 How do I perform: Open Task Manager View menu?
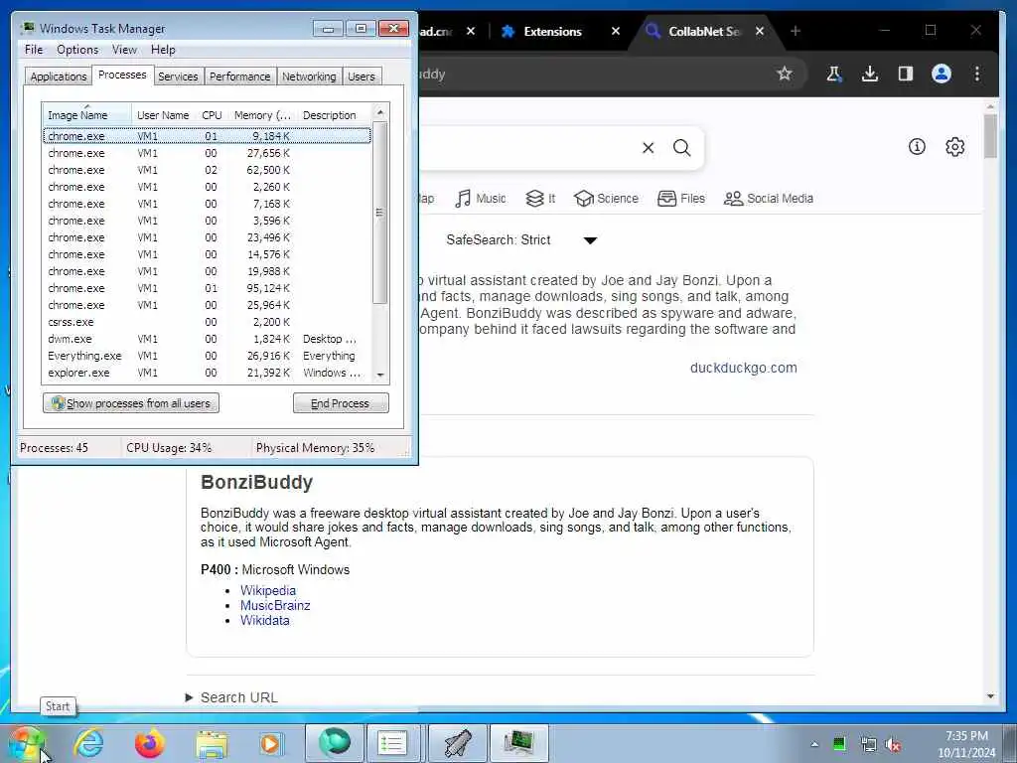[x=124, y=50]
